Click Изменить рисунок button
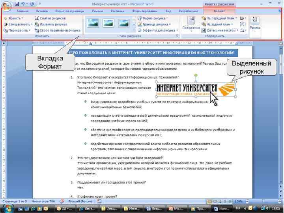284x213 pixels. pyautogui.click(x=51, y=24)
